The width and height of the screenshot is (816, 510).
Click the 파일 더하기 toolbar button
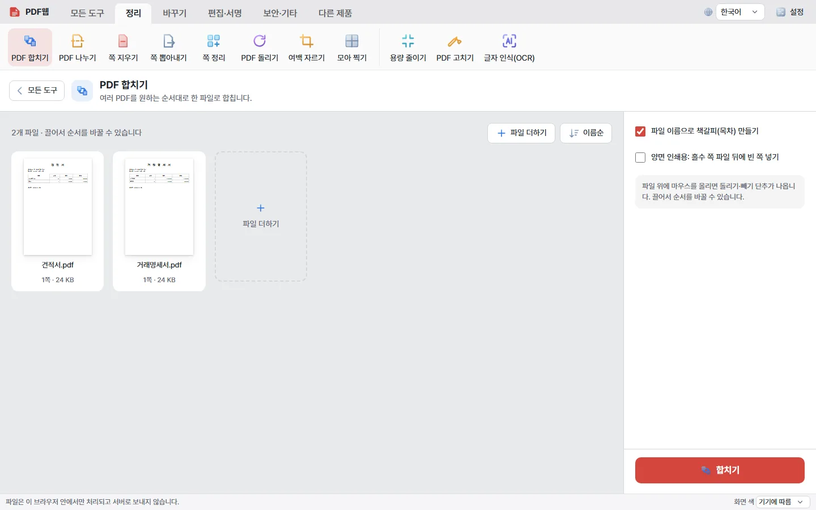click(x=521, y=133)
